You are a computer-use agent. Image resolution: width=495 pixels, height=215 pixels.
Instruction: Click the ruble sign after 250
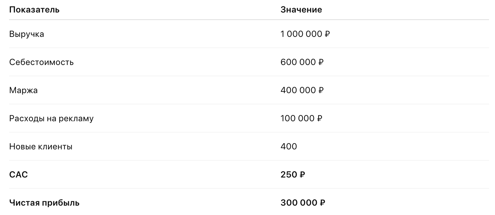(x=302, y=175)
